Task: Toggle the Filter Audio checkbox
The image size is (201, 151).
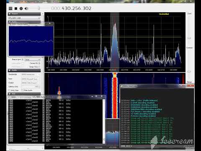Action: coord(22,90)
